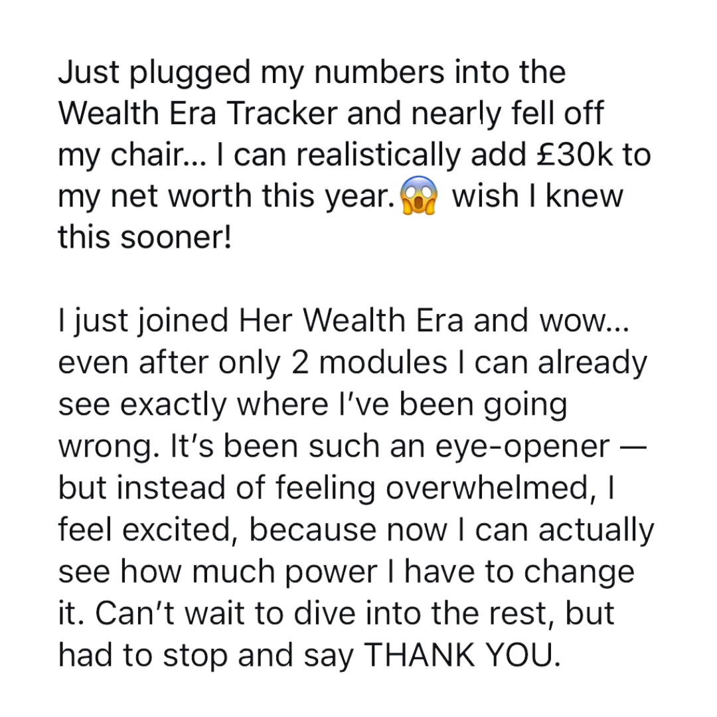This screenshot has width=717, height=717.
Task: Click the word "eye-opener"
Action: tap(522, 447)
